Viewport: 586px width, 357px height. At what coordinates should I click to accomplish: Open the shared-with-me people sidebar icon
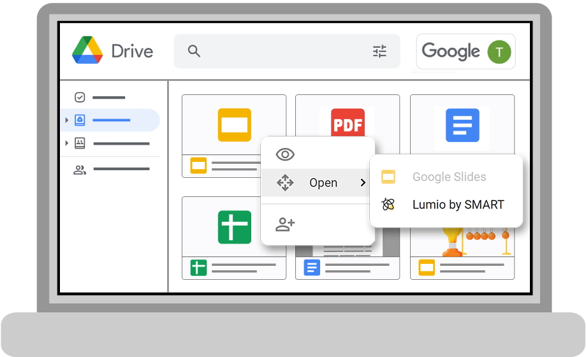80,170
